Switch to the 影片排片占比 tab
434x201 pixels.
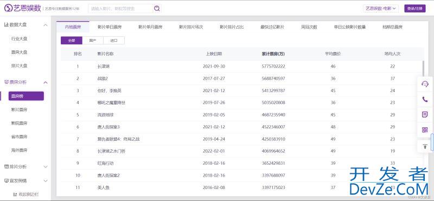tap(232, 27)
